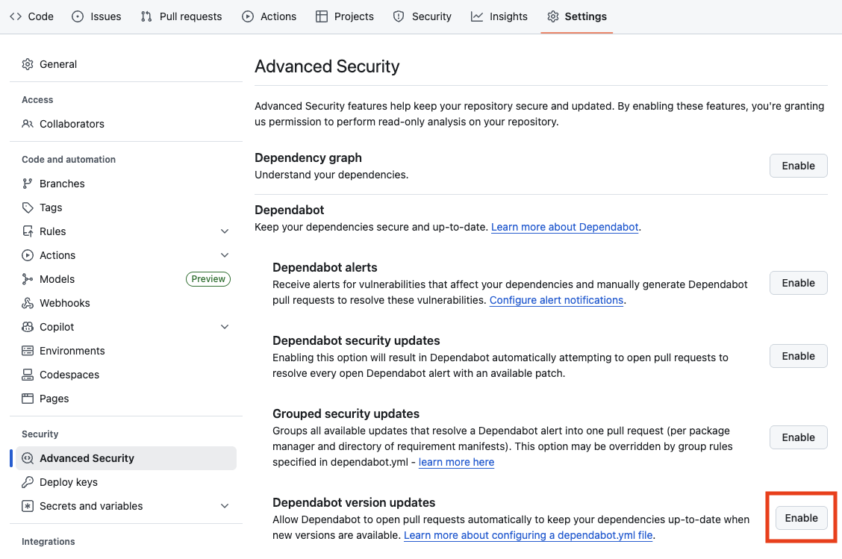Enable Dependabot version updates

pyautogui.click(x=801, y=518)
